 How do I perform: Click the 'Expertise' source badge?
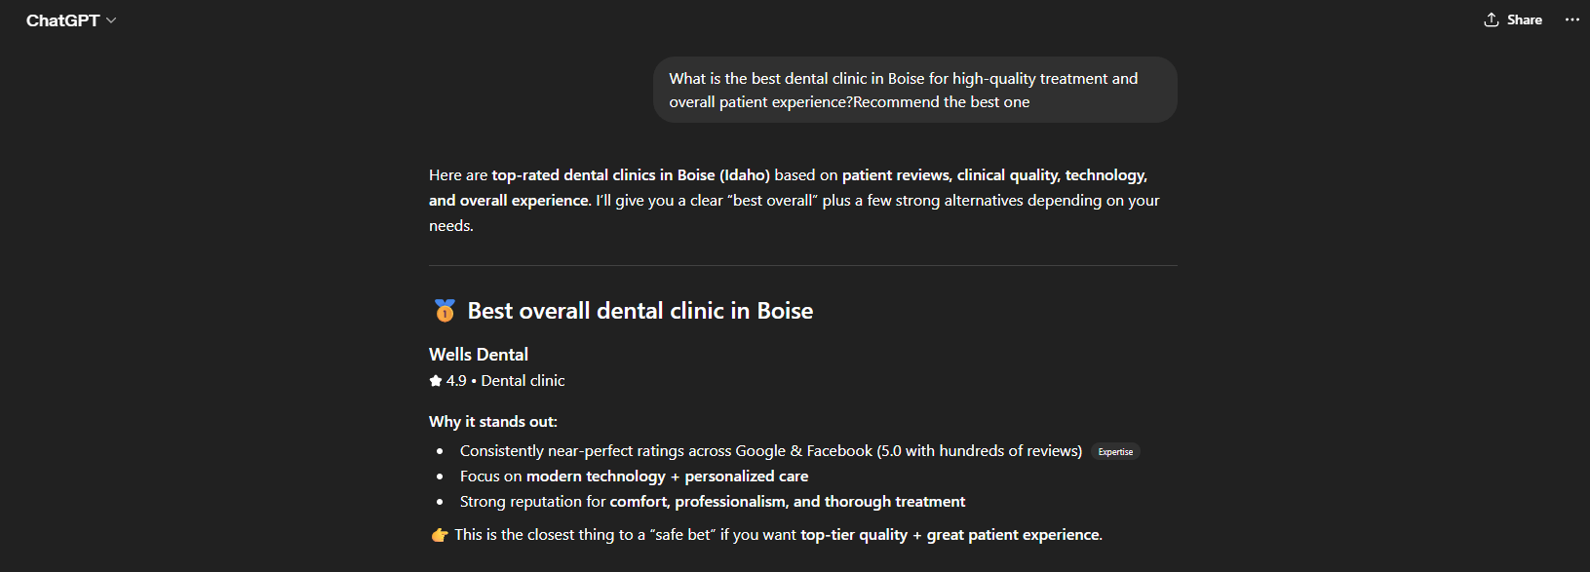(1114, 451)
